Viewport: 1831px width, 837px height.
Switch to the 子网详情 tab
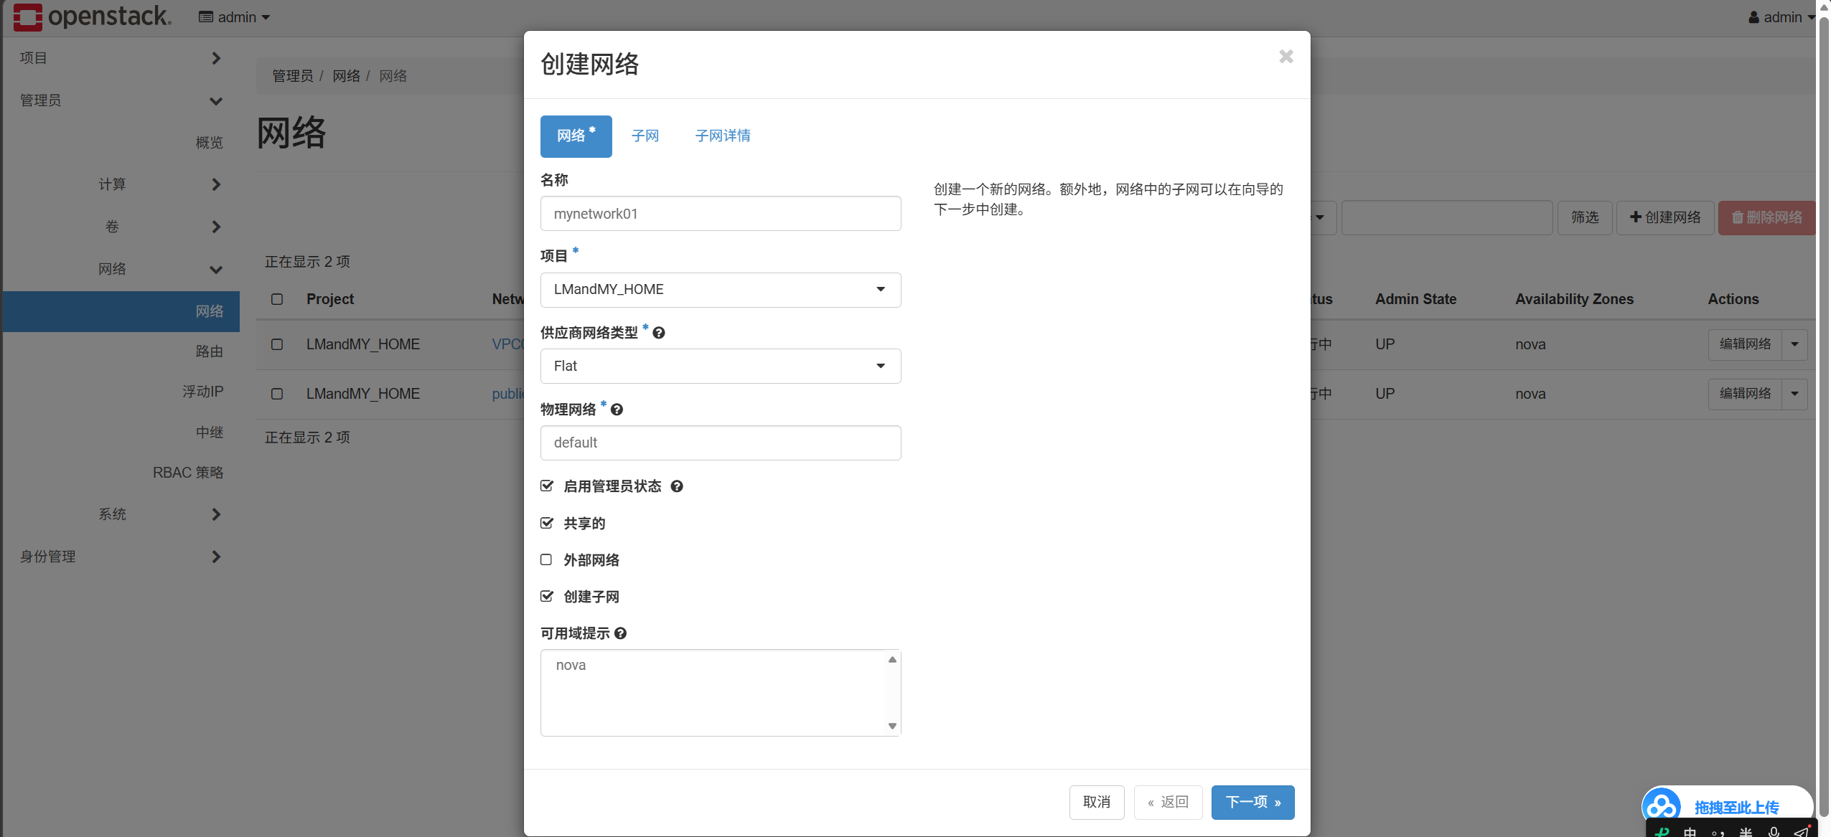723,136
